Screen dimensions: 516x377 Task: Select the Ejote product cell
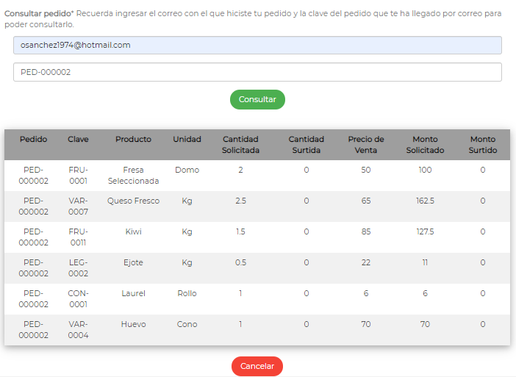pyautogui.click(x=133, y=262)
